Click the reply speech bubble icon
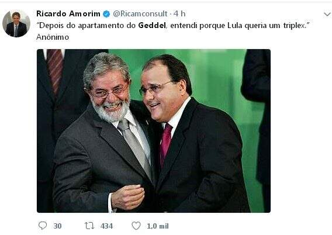 (x=43, y=226)
